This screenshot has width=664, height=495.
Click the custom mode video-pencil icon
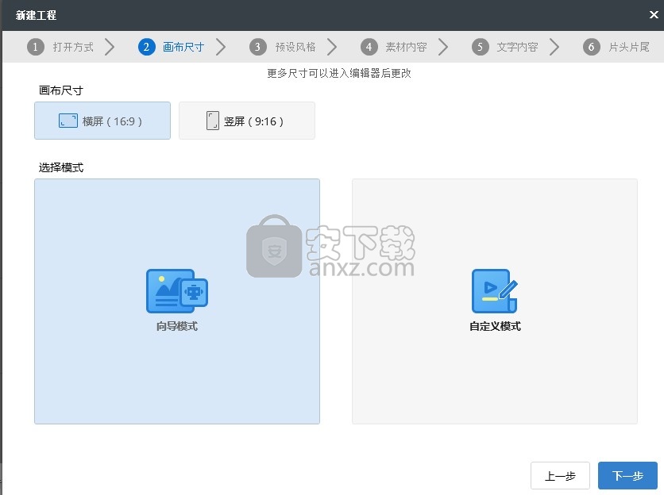pos(494,291)
